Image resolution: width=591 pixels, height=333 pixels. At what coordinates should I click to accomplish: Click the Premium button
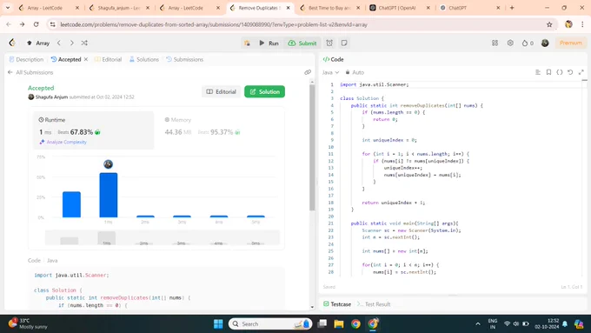click(571, 43)
